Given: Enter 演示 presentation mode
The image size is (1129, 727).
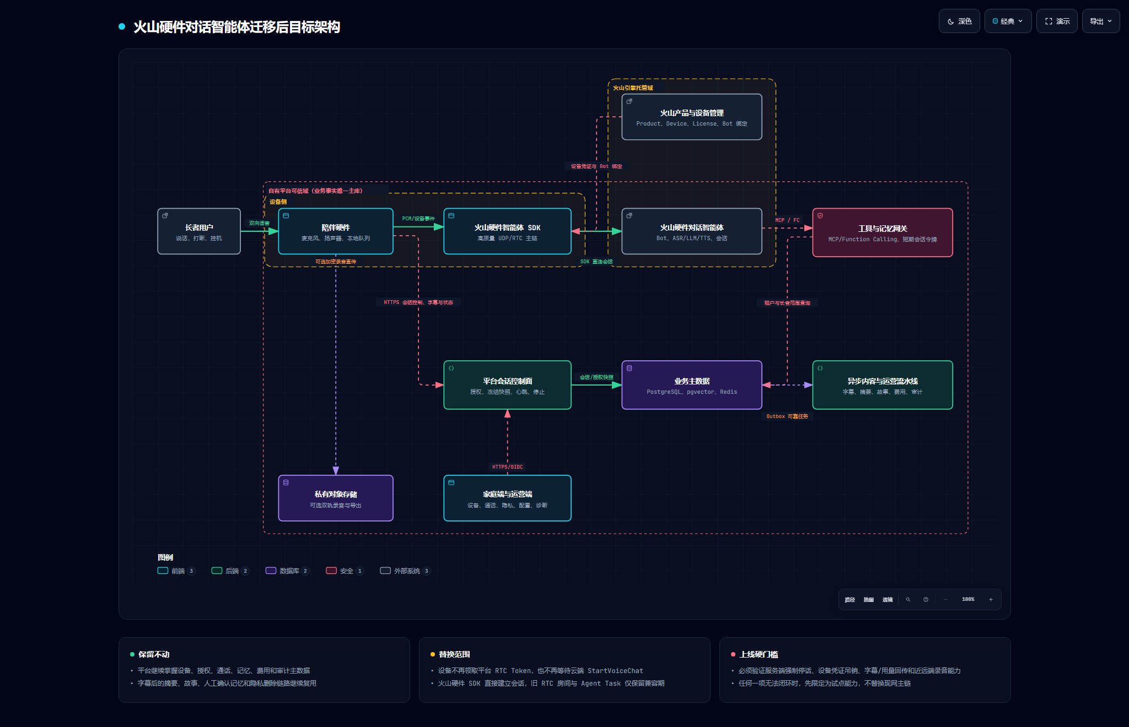Looking at the screenshot, I should pos(1057,21).
